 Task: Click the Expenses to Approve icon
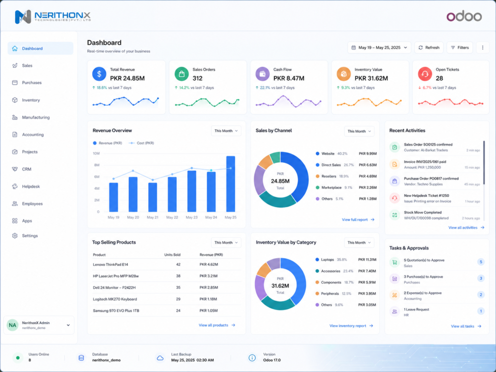(x=394, y=295)
